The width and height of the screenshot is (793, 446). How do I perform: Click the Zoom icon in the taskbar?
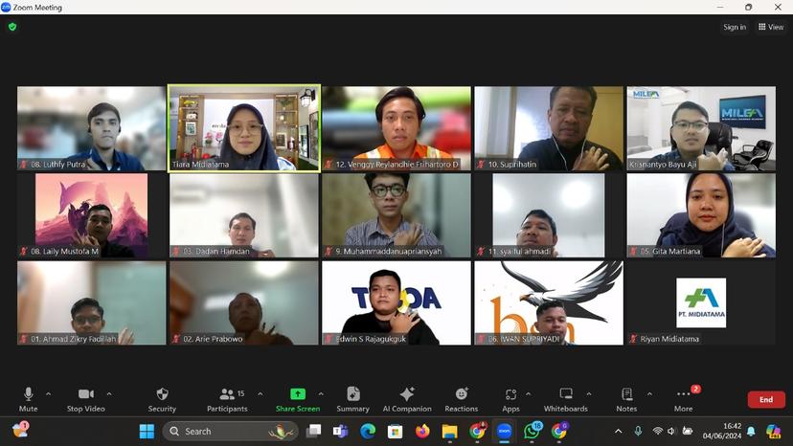(x=504, y=432)
